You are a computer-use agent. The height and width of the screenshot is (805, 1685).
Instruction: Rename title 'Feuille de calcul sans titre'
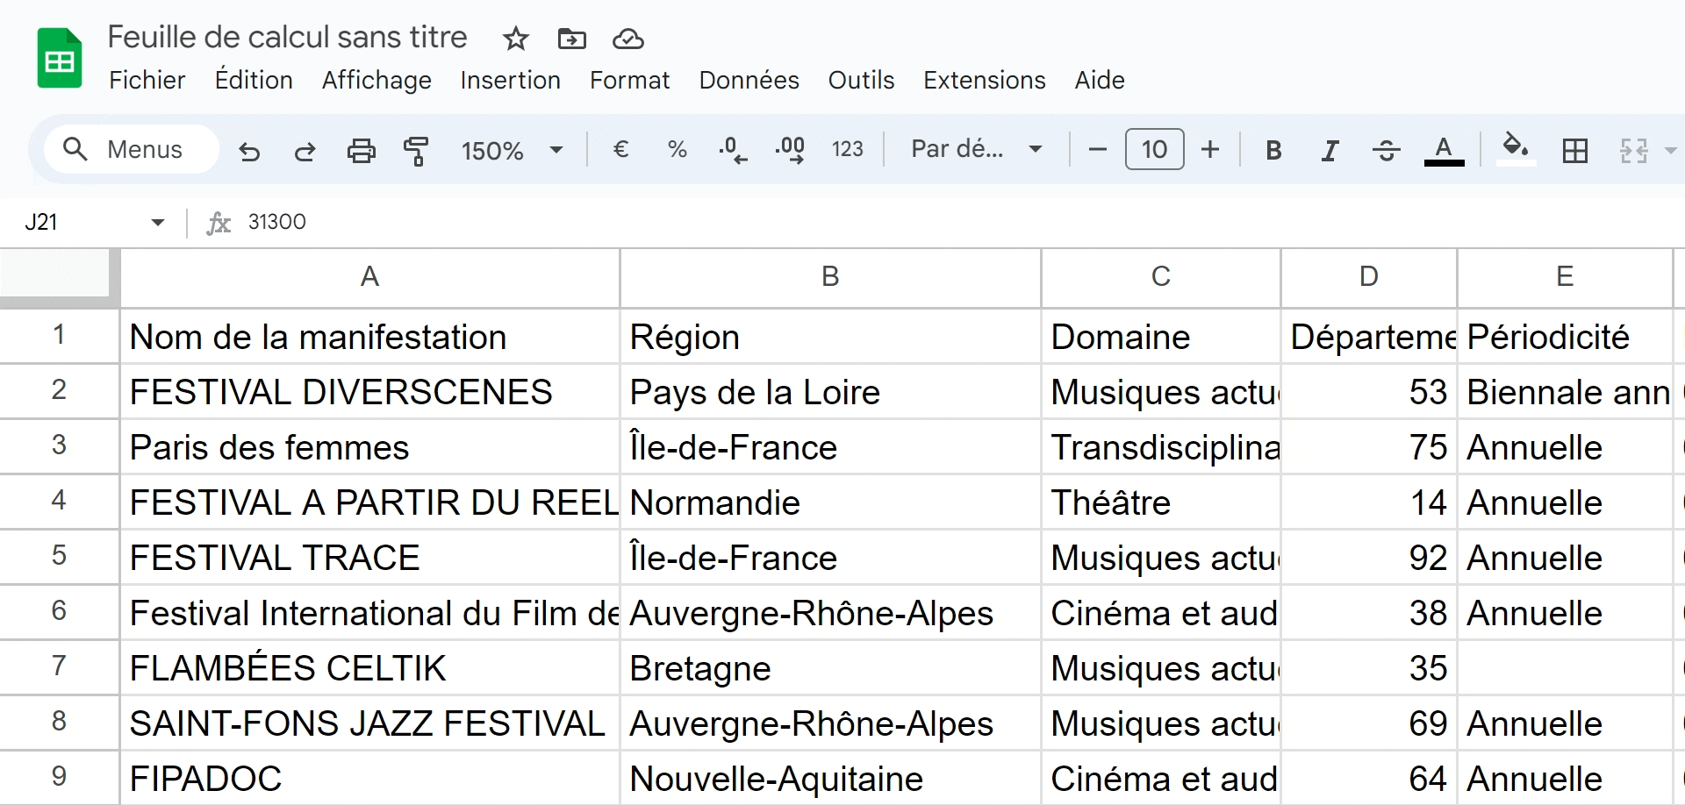(x=287, y=37)
